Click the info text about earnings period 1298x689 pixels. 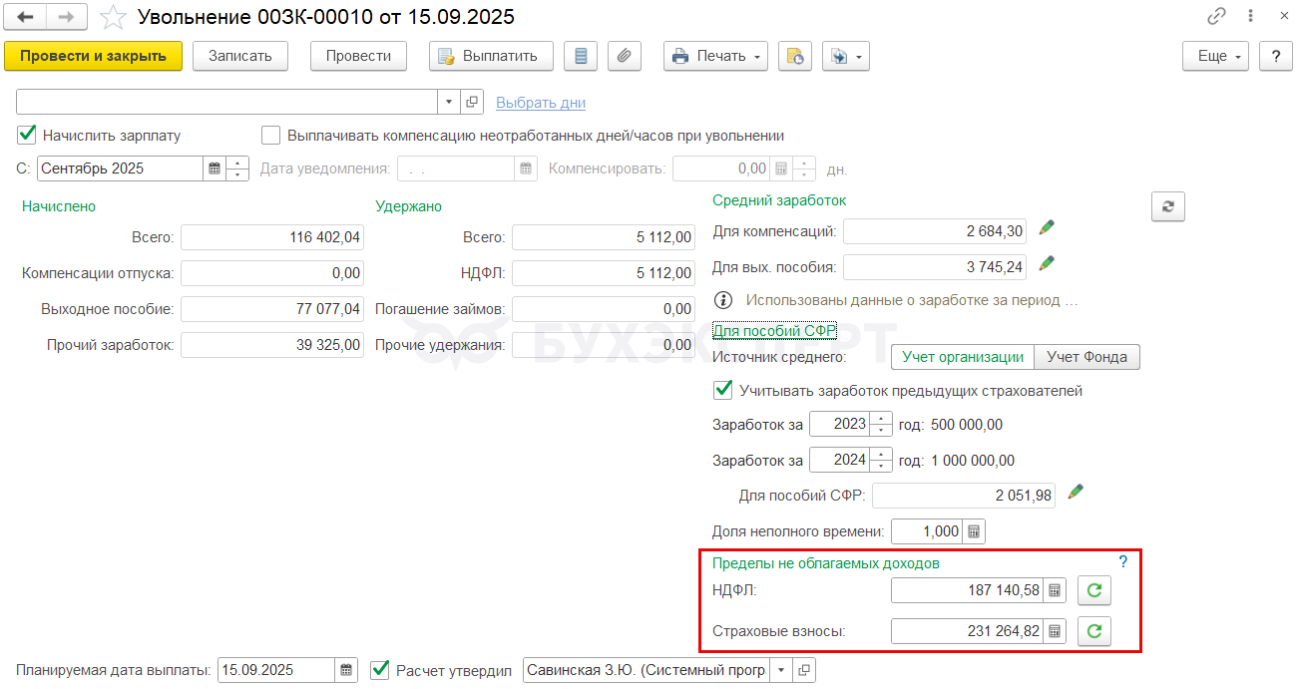point(912,299)
